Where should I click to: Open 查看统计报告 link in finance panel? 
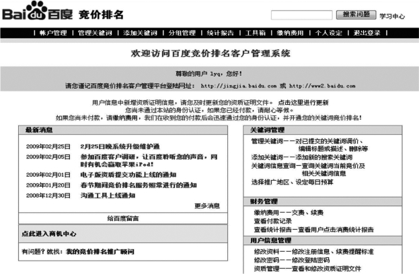272,230
